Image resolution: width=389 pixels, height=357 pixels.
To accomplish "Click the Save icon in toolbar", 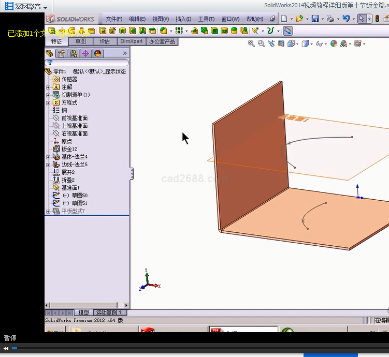I will coord(314,19).
